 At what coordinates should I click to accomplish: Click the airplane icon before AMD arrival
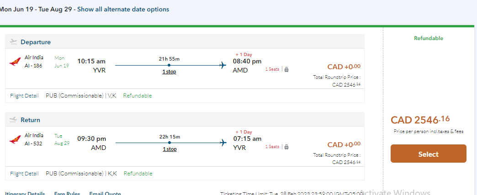(223, 65)
